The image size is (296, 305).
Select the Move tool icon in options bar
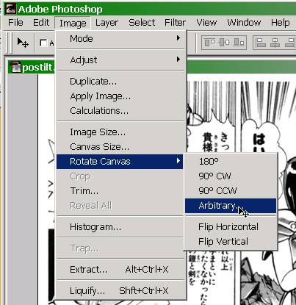click(23, 43)
